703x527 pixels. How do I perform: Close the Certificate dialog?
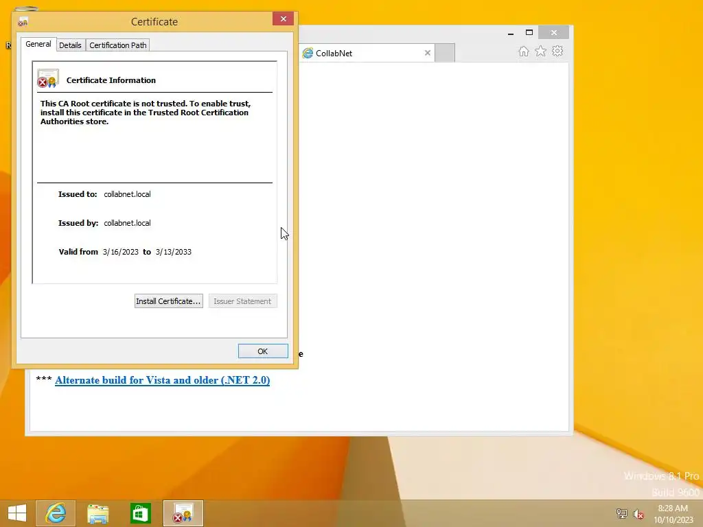(284, 19)
